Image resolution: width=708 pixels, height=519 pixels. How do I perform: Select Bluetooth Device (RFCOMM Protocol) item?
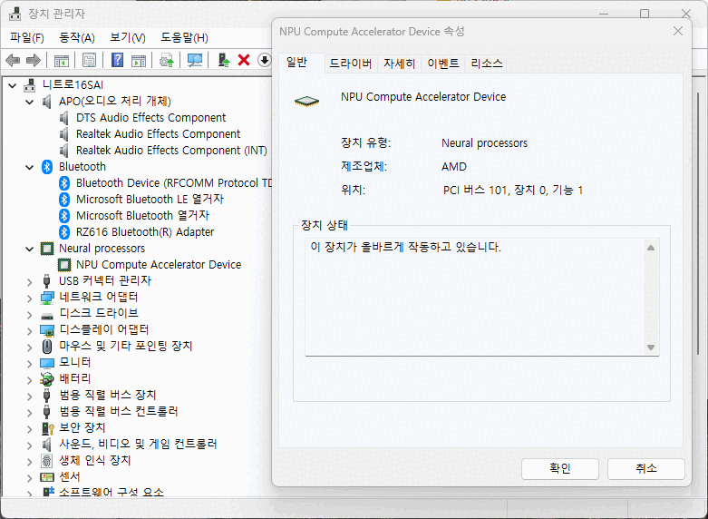pyautogui.click(x=174, y=182)
